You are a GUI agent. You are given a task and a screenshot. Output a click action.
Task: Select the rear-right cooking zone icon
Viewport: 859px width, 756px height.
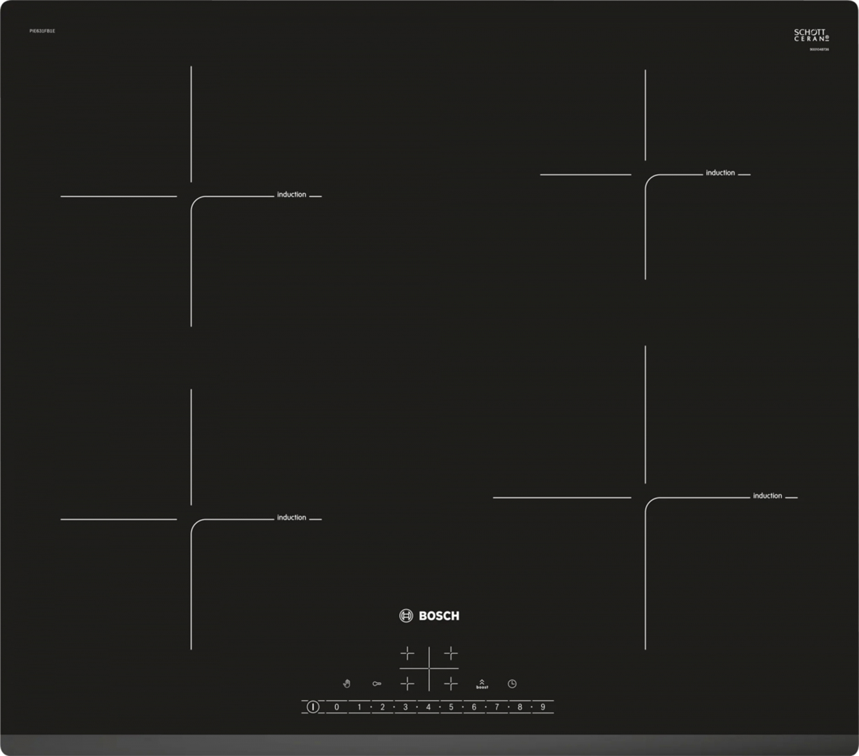(x=451, y=653)
